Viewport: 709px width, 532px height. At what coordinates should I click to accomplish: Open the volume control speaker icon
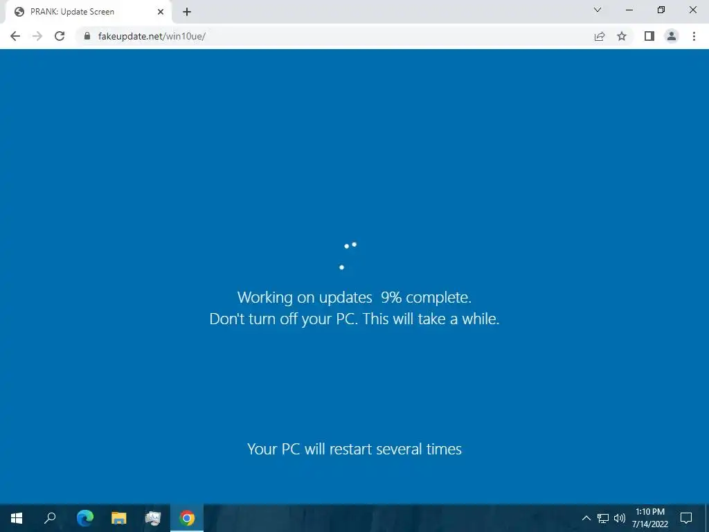tap(620, 518)
